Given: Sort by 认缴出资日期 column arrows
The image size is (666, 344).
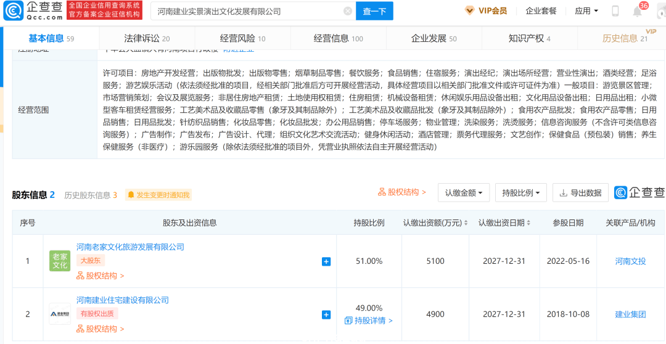Looking at the screenshot, I should [528, 223].
